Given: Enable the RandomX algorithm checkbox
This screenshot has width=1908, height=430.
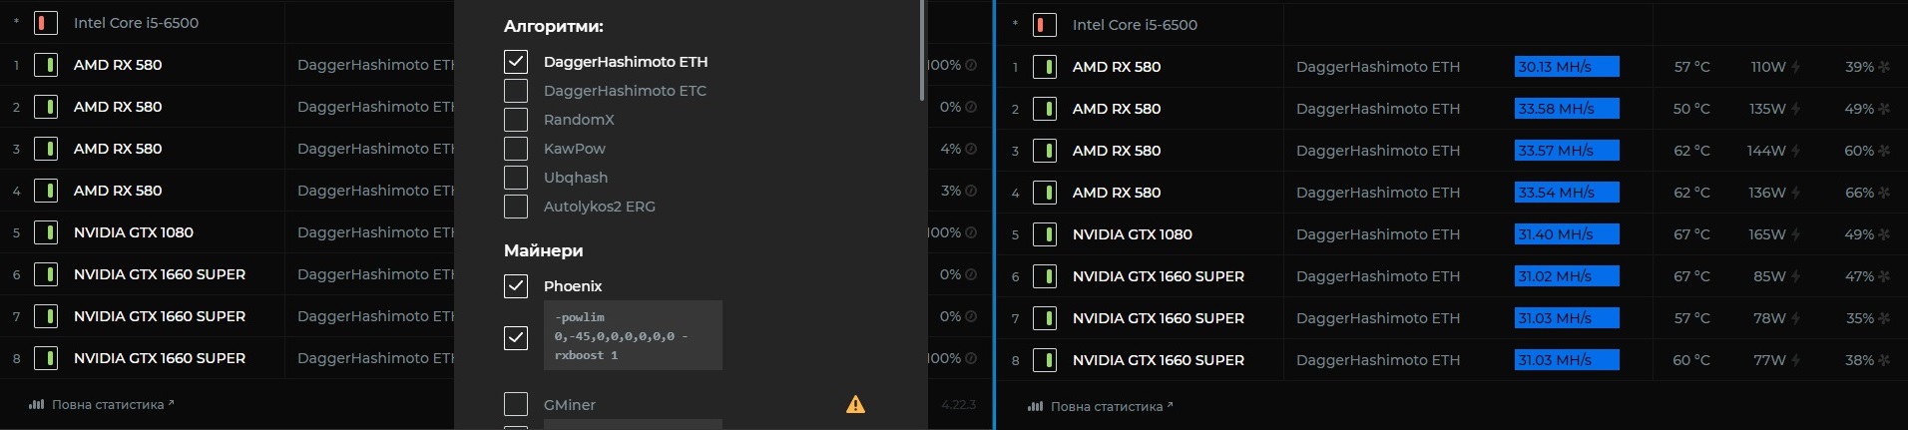Looking at the screenshot, I should pyautogui.click(x=516, y=120).
